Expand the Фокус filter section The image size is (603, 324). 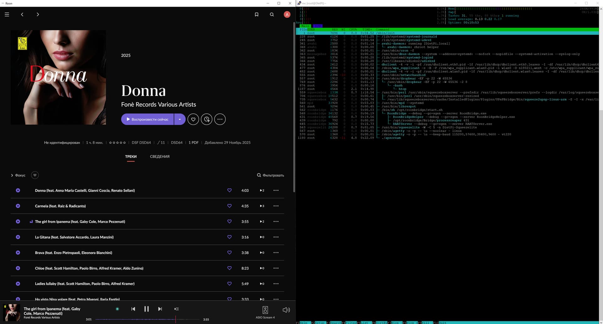pyautogui.click(x=18, y=175)
